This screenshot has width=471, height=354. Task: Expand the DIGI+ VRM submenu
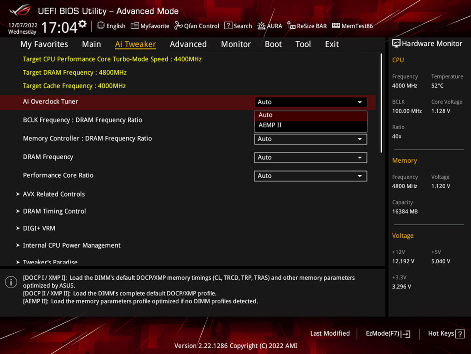39,228
